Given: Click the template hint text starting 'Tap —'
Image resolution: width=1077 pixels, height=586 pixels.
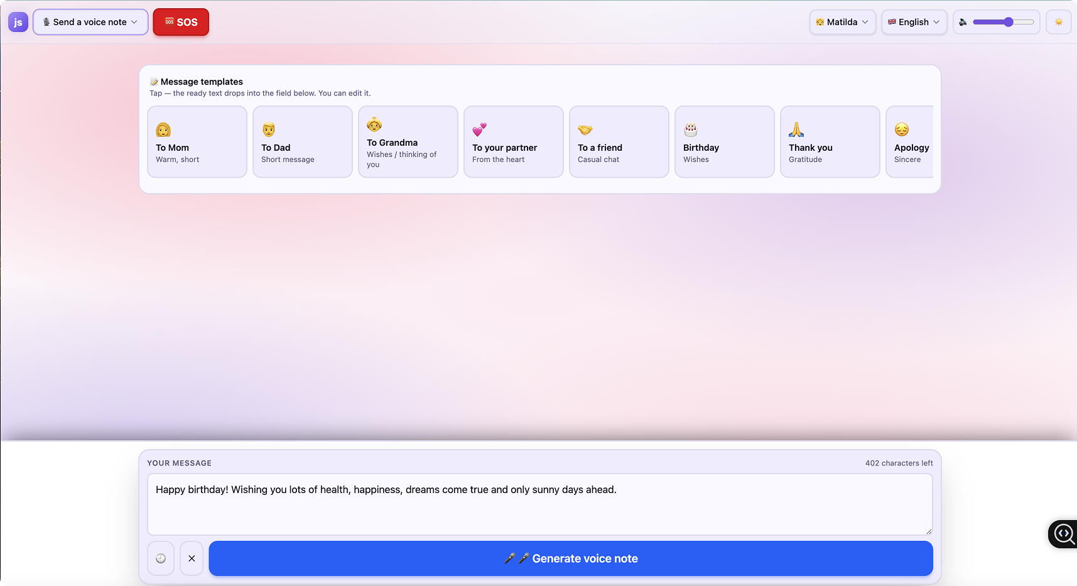Looking at the screenshot, I should pos(260,93).
